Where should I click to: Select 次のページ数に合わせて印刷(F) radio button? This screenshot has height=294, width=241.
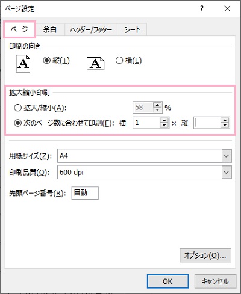[17, 123]
